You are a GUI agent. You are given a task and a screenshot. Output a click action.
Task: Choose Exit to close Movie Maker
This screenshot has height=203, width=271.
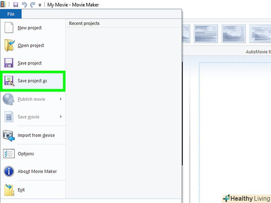pos(21,190)
